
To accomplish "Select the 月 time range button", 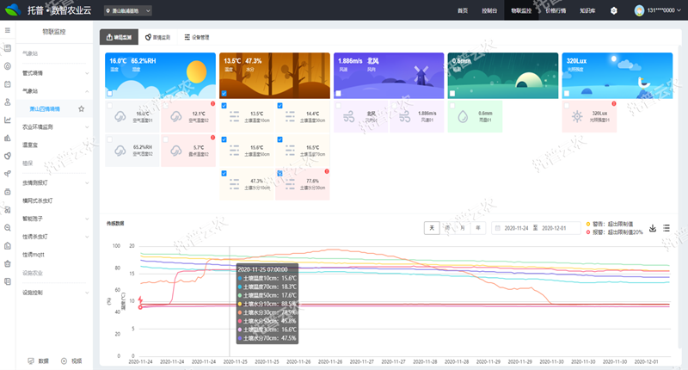I will click(x=463, y=228).
